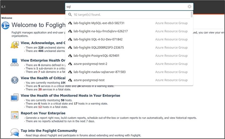Screen dimensions: 225x139
Task: Click the search box containing 'sql'
Action: click(129, 7)
